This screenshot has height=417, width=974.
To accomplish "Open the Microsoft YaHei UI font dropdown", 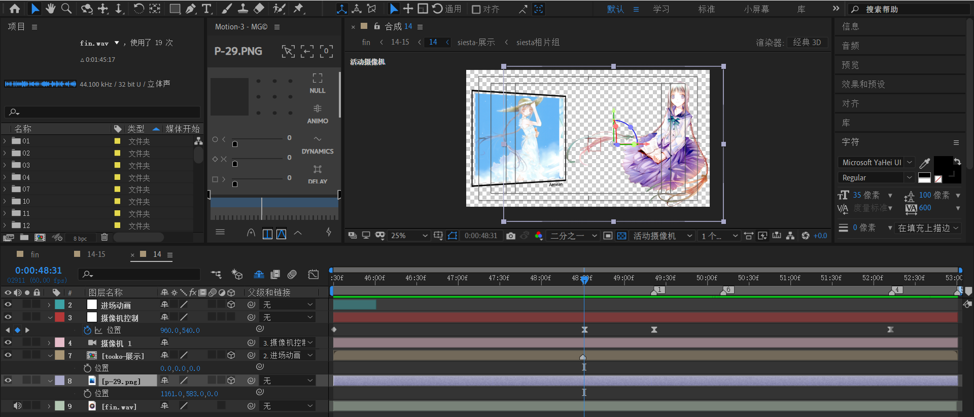I will point(876,163).
